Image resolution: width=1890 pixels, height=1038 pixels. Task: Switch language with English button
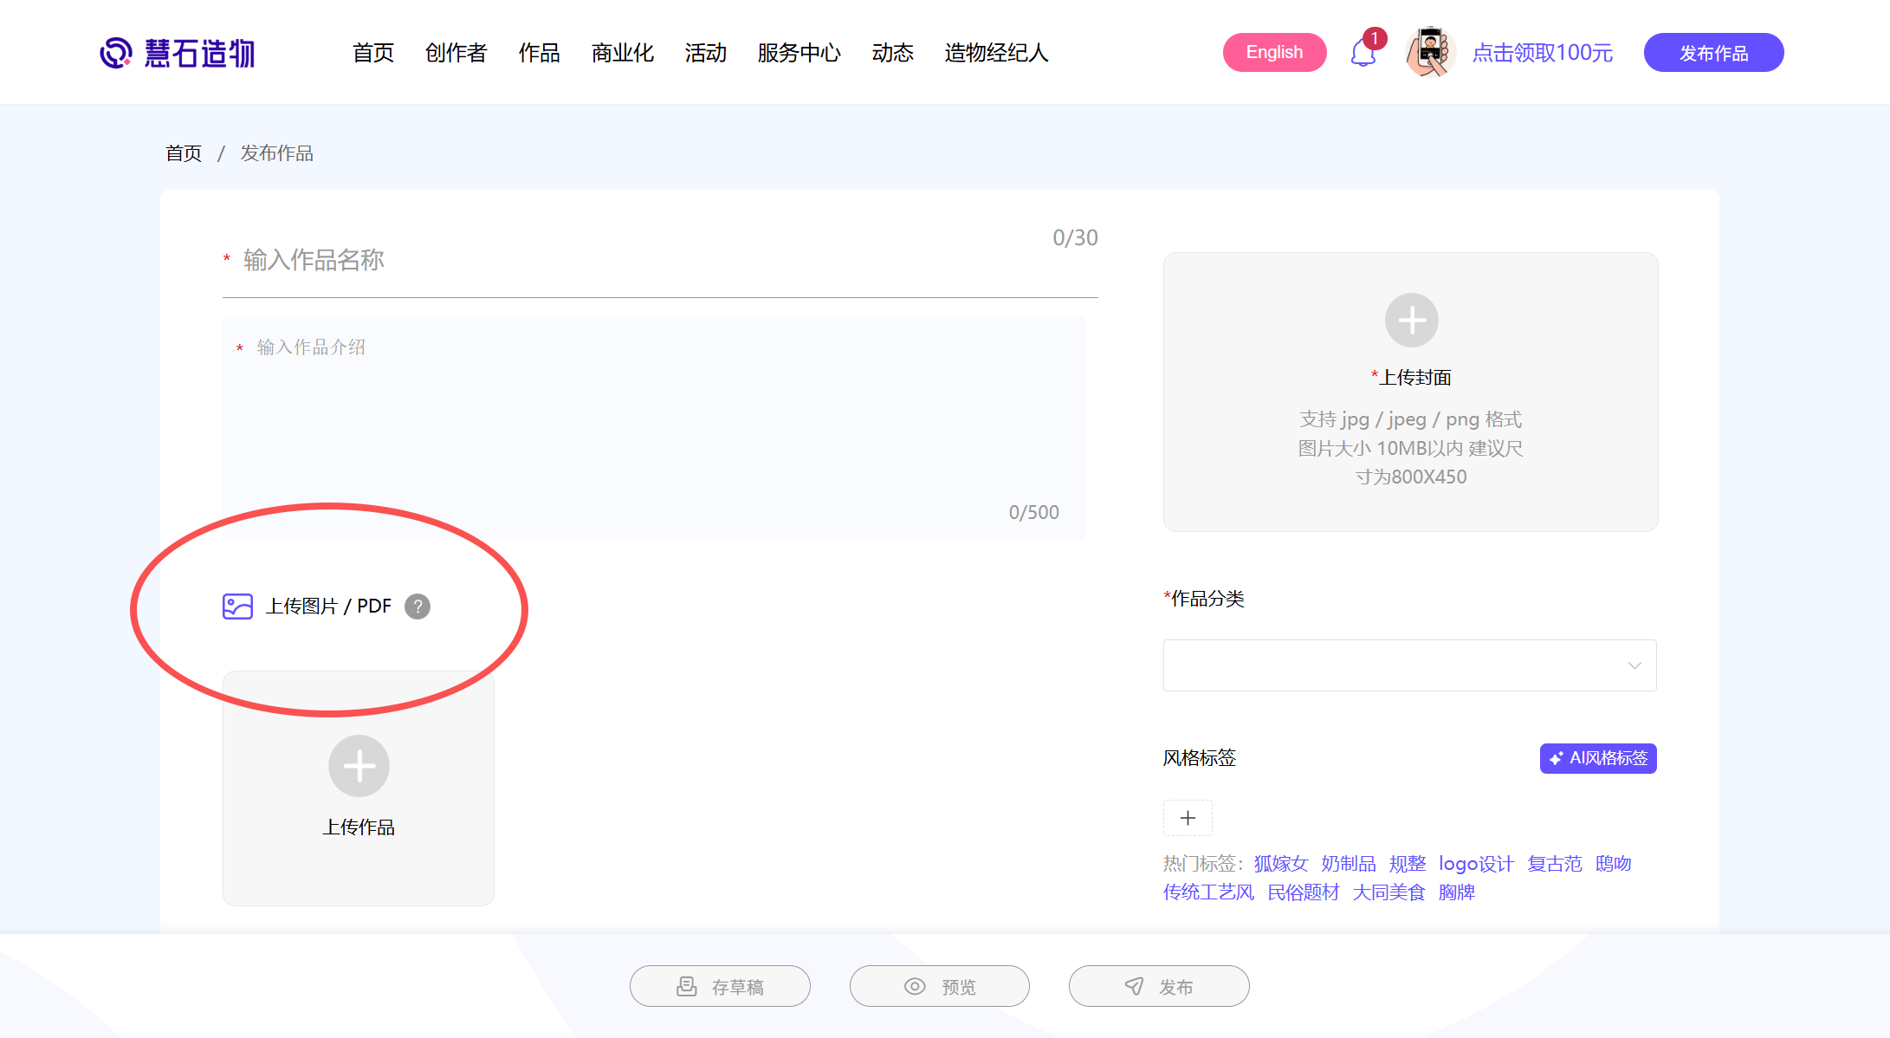pyautogui.click(x=1274, y=53)
